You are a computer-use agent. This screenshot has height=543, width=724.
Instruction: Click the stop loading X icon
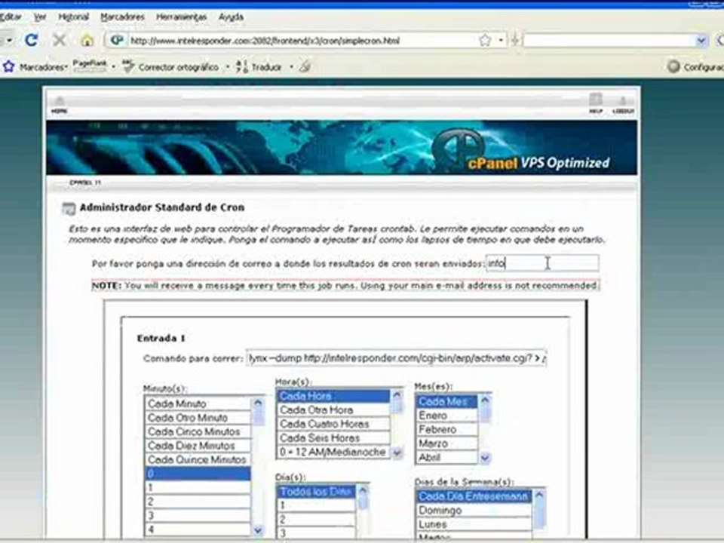pos(59,40)
